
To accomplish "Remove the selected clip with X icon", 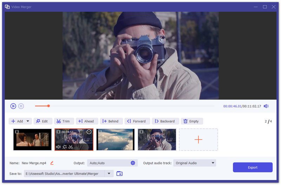I will click(89, 132).
